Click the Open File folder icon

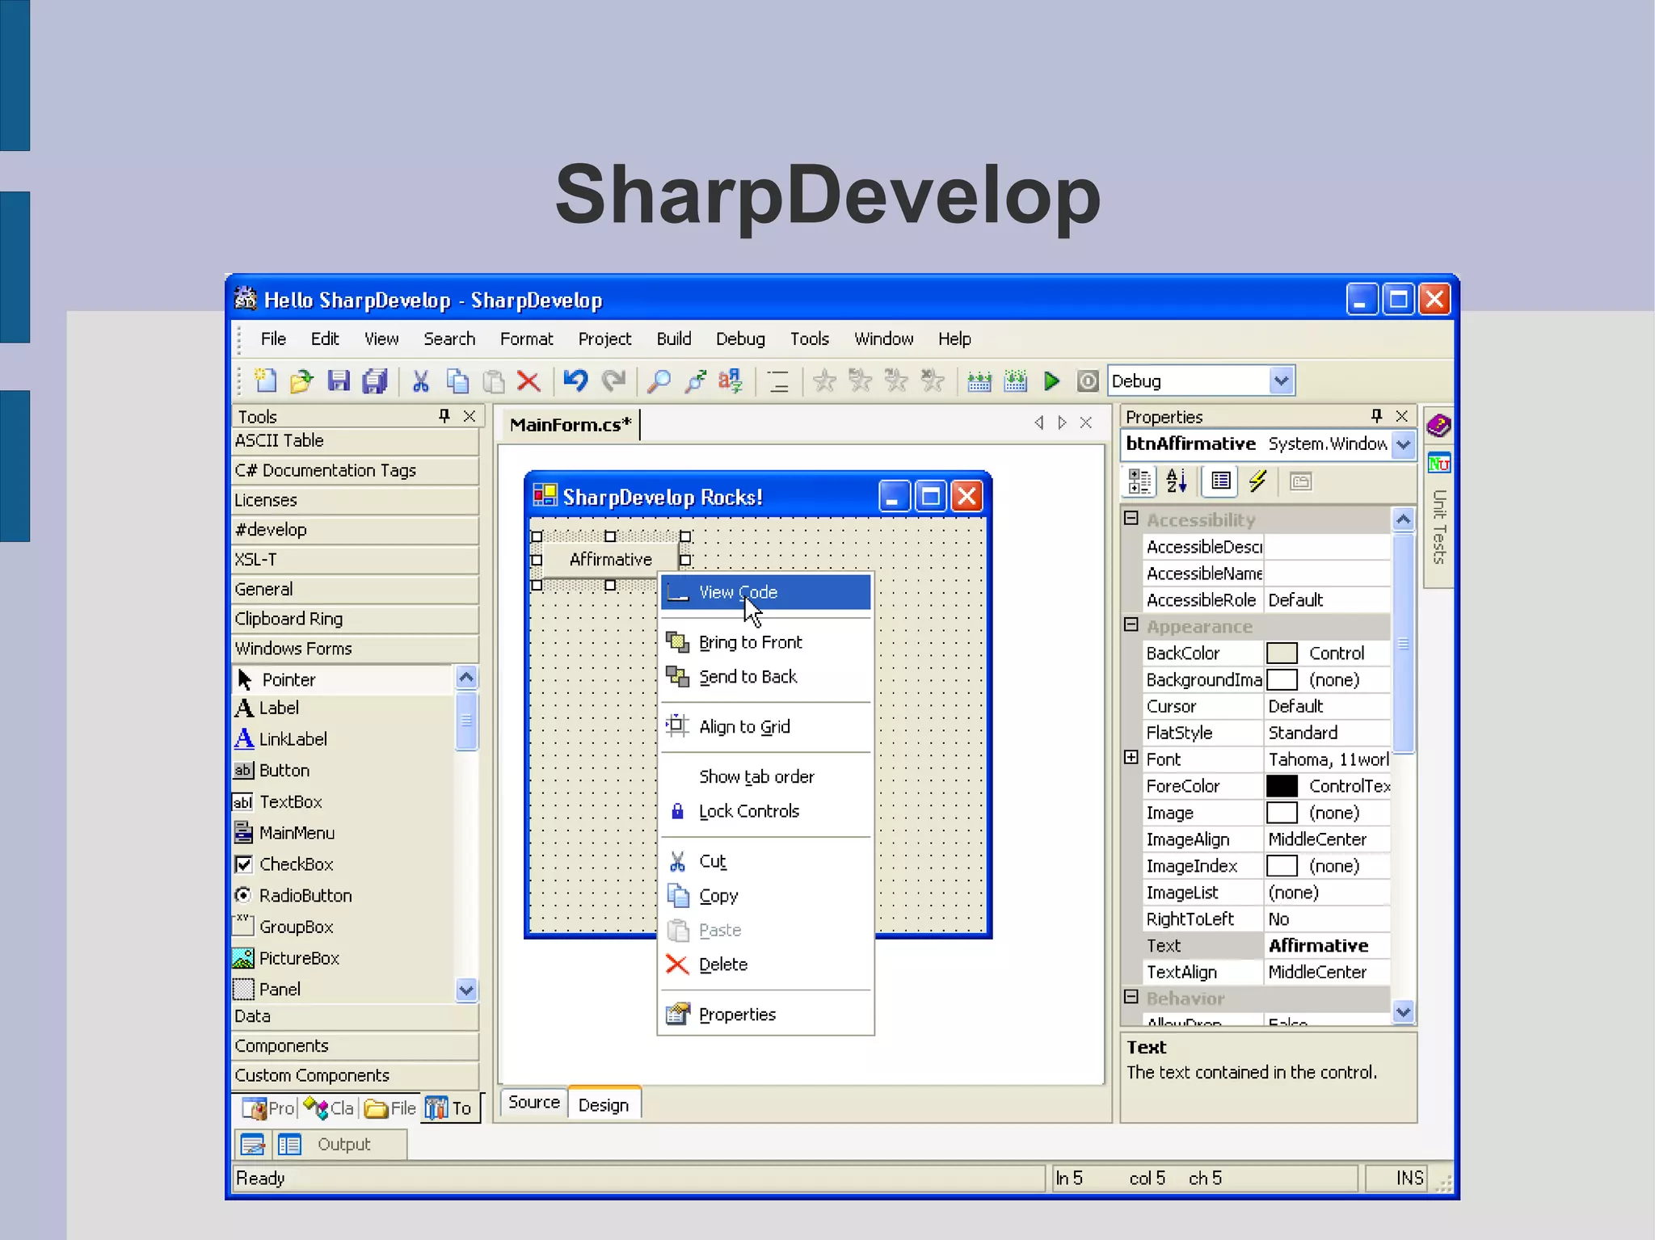(x=301, y=380)
